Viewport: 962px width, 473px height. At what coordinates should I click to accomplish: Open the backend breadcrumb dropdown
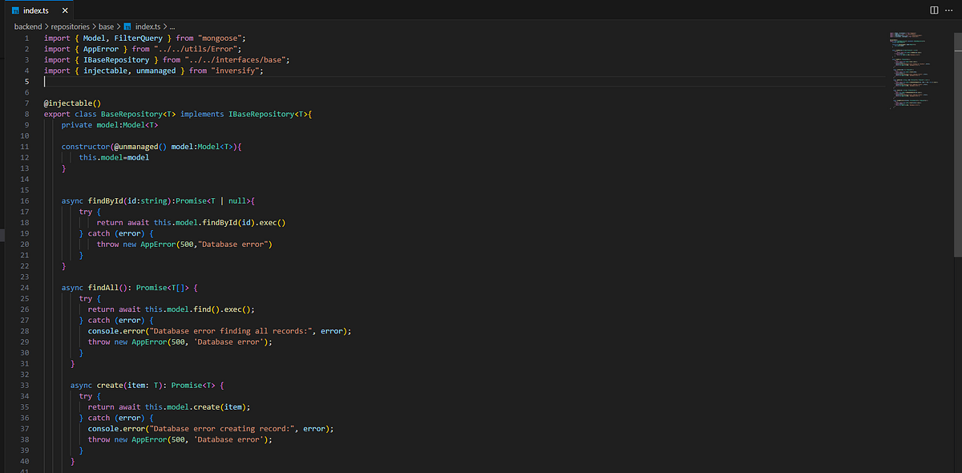tap(27, 26)
